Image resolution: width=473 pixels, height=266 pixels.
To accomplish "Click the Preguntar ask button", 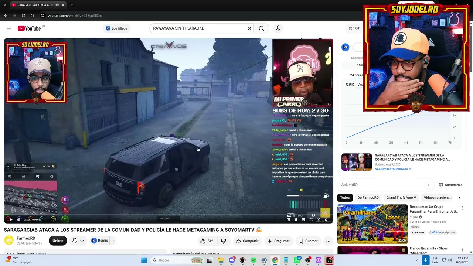I will (x=278, y=241).
